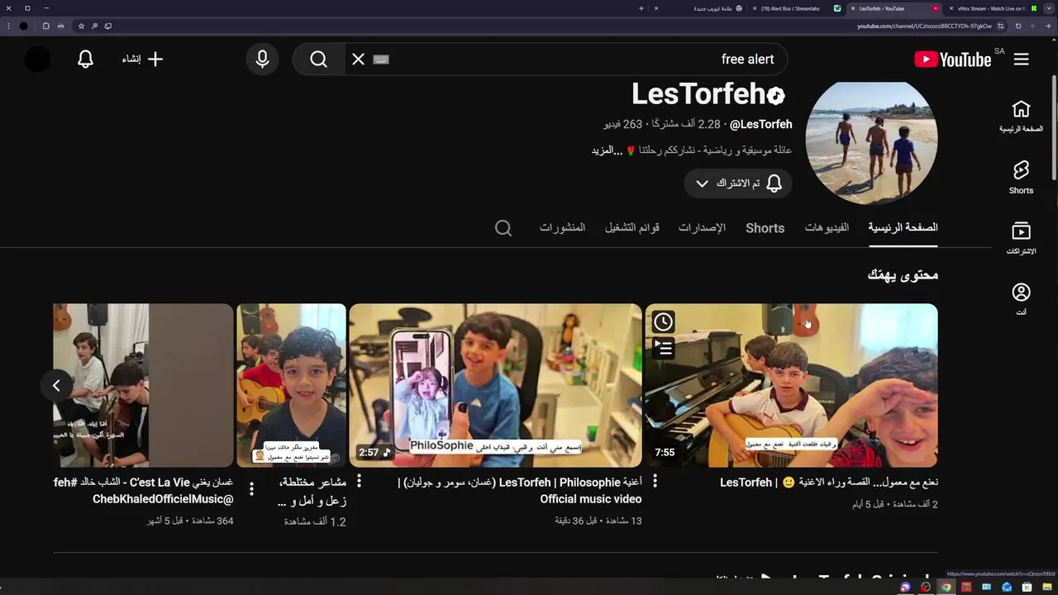
Task: Open the channel Releases tab
Action: pyautogui.click(x=702, y=227)
